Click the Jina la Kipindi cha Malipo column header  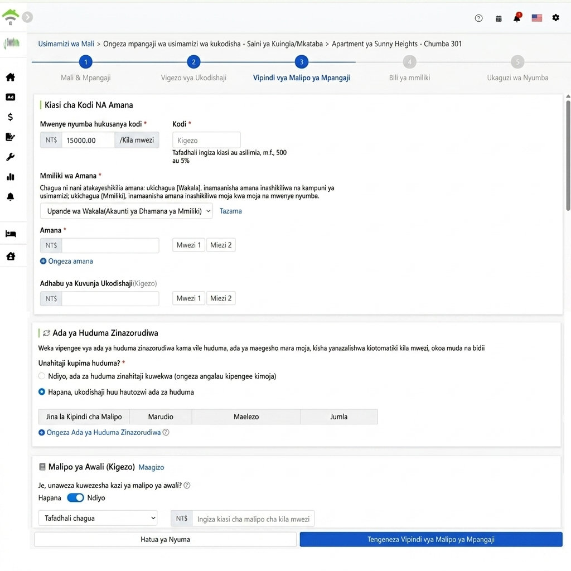click(84, 417)
